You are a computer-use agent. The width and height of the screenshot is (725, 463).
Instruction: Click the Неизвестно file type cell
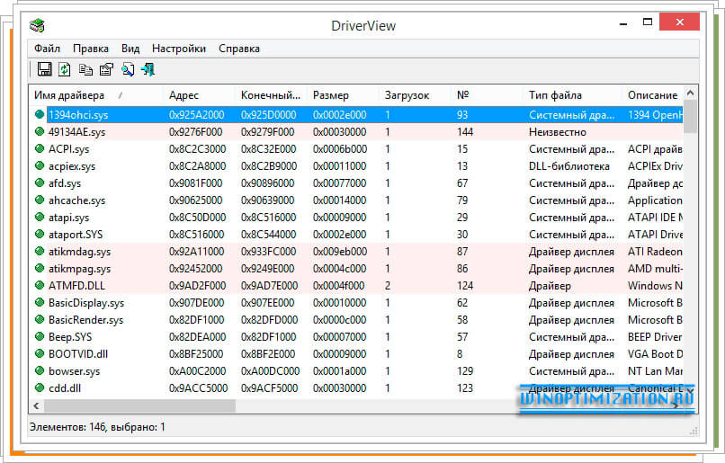558,131
